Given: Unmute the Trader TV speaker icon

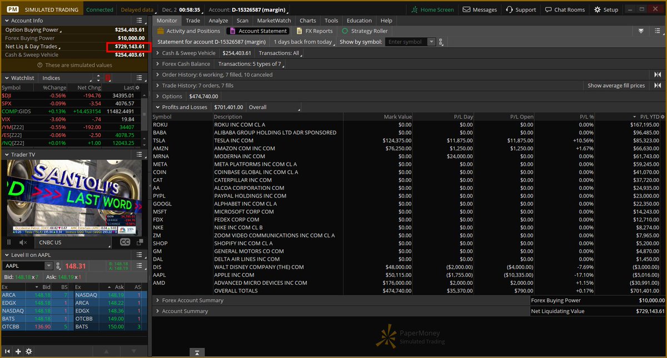Looking at the screenshot, I should pos(23,243).
